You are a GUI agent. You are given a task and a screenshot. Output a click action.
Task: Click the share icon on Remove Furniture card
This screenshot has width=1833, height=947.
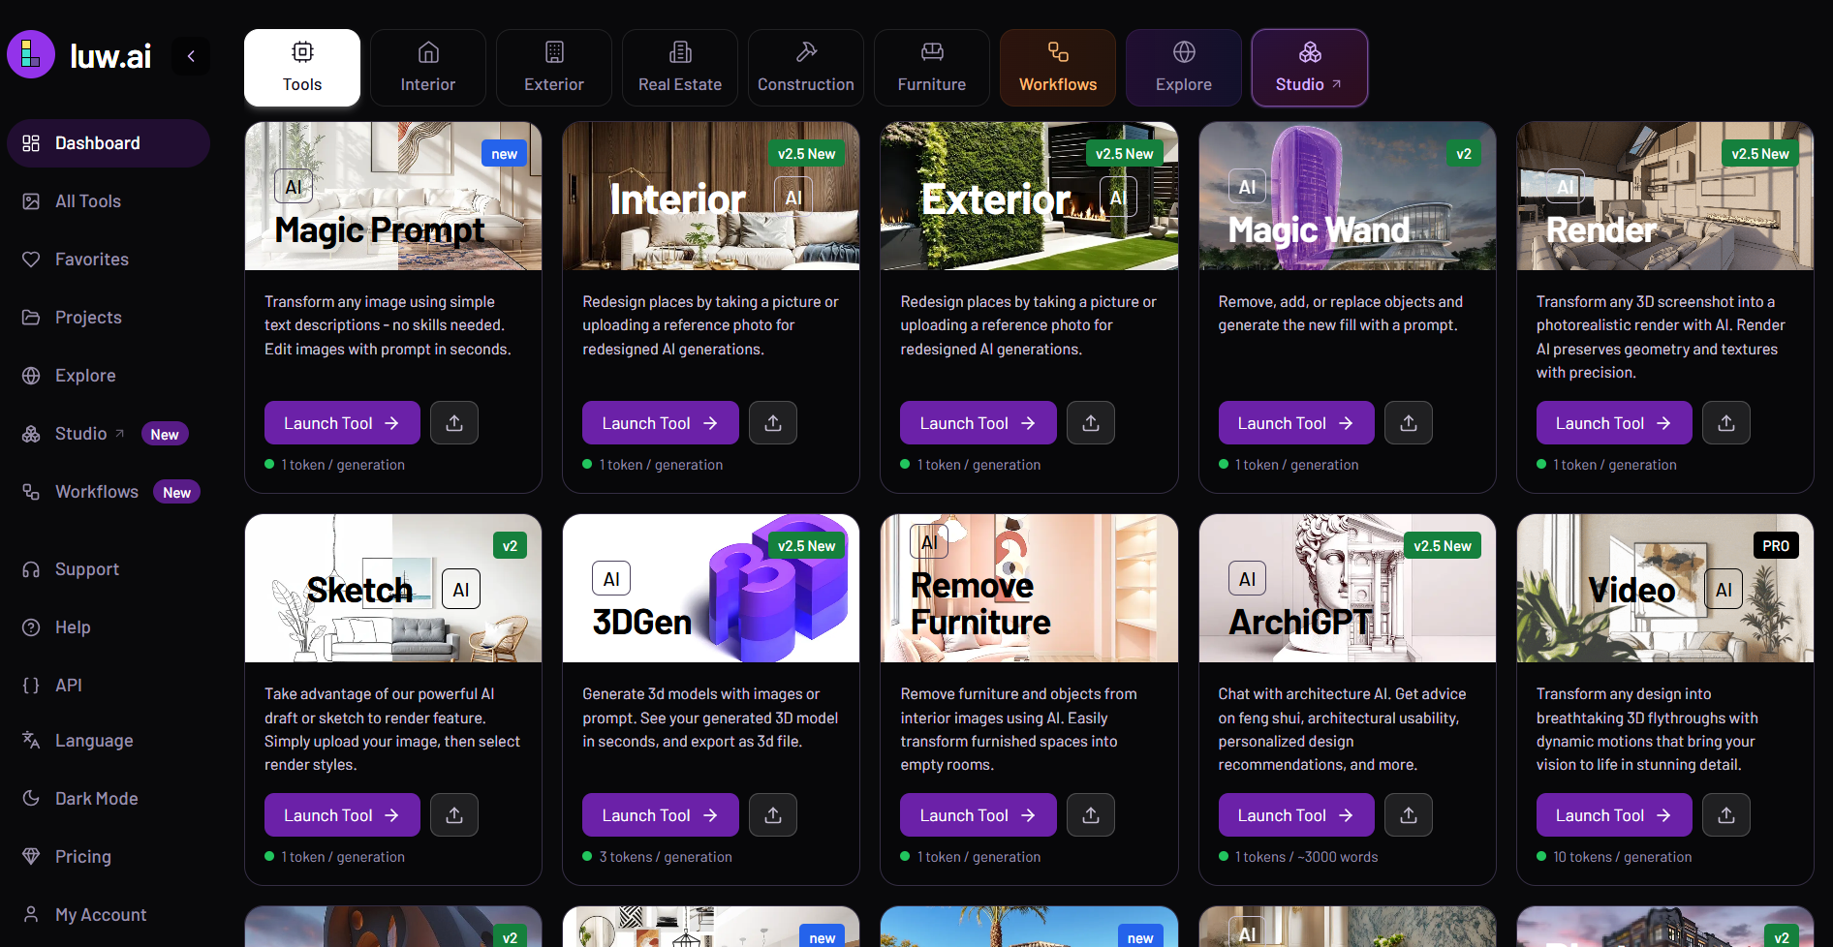[x=1091, y=815]
